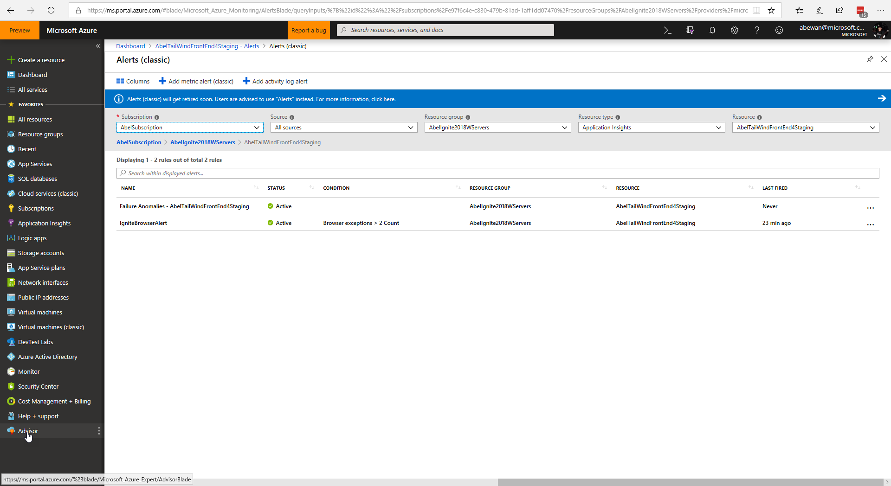
Task: Open Columns chooser in toolbar
Action: click(x=133, y=81)
